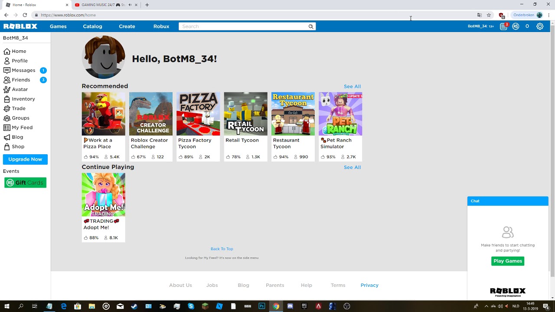Go to Home in sidebar
The width and height of the screenshot is (555, 312).
(15, 51)
